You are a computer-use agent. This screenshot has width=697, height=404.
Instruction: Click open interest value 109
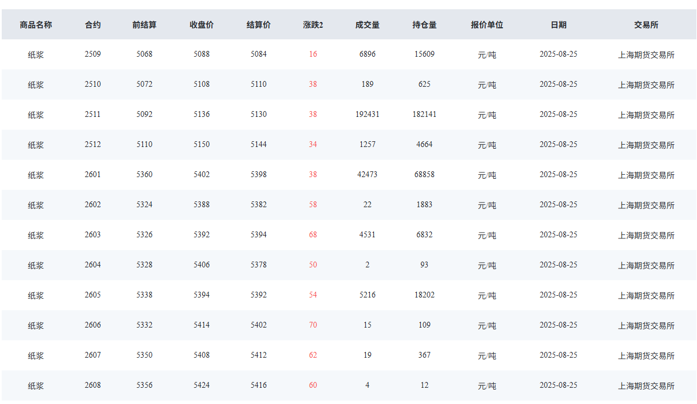click(x=424, y=325)
